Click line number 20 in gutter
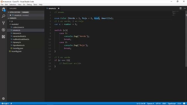187x105 pixels. pyautogui.click(x=50, y=69)
